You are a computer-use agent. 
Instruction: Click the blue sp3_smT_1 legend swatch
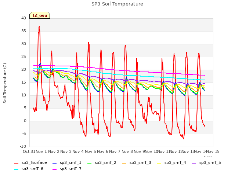[x=55, y=163]
